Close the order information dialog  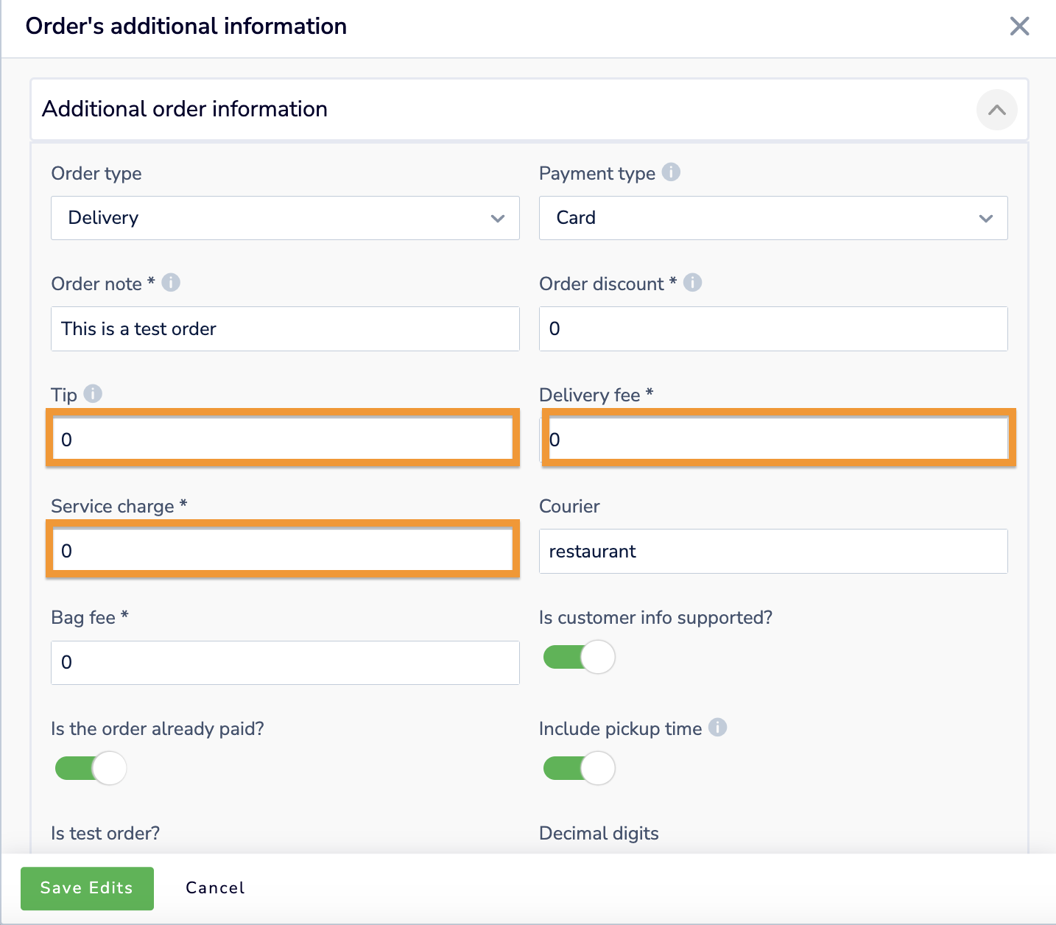pyautogui.click(x=1019, y=27)
